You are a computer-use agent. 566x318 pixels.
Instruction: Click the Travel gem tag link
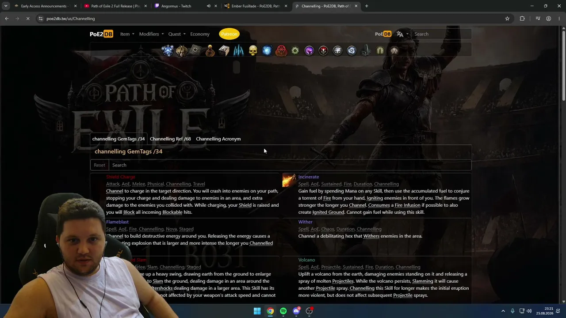pos(199,184)
